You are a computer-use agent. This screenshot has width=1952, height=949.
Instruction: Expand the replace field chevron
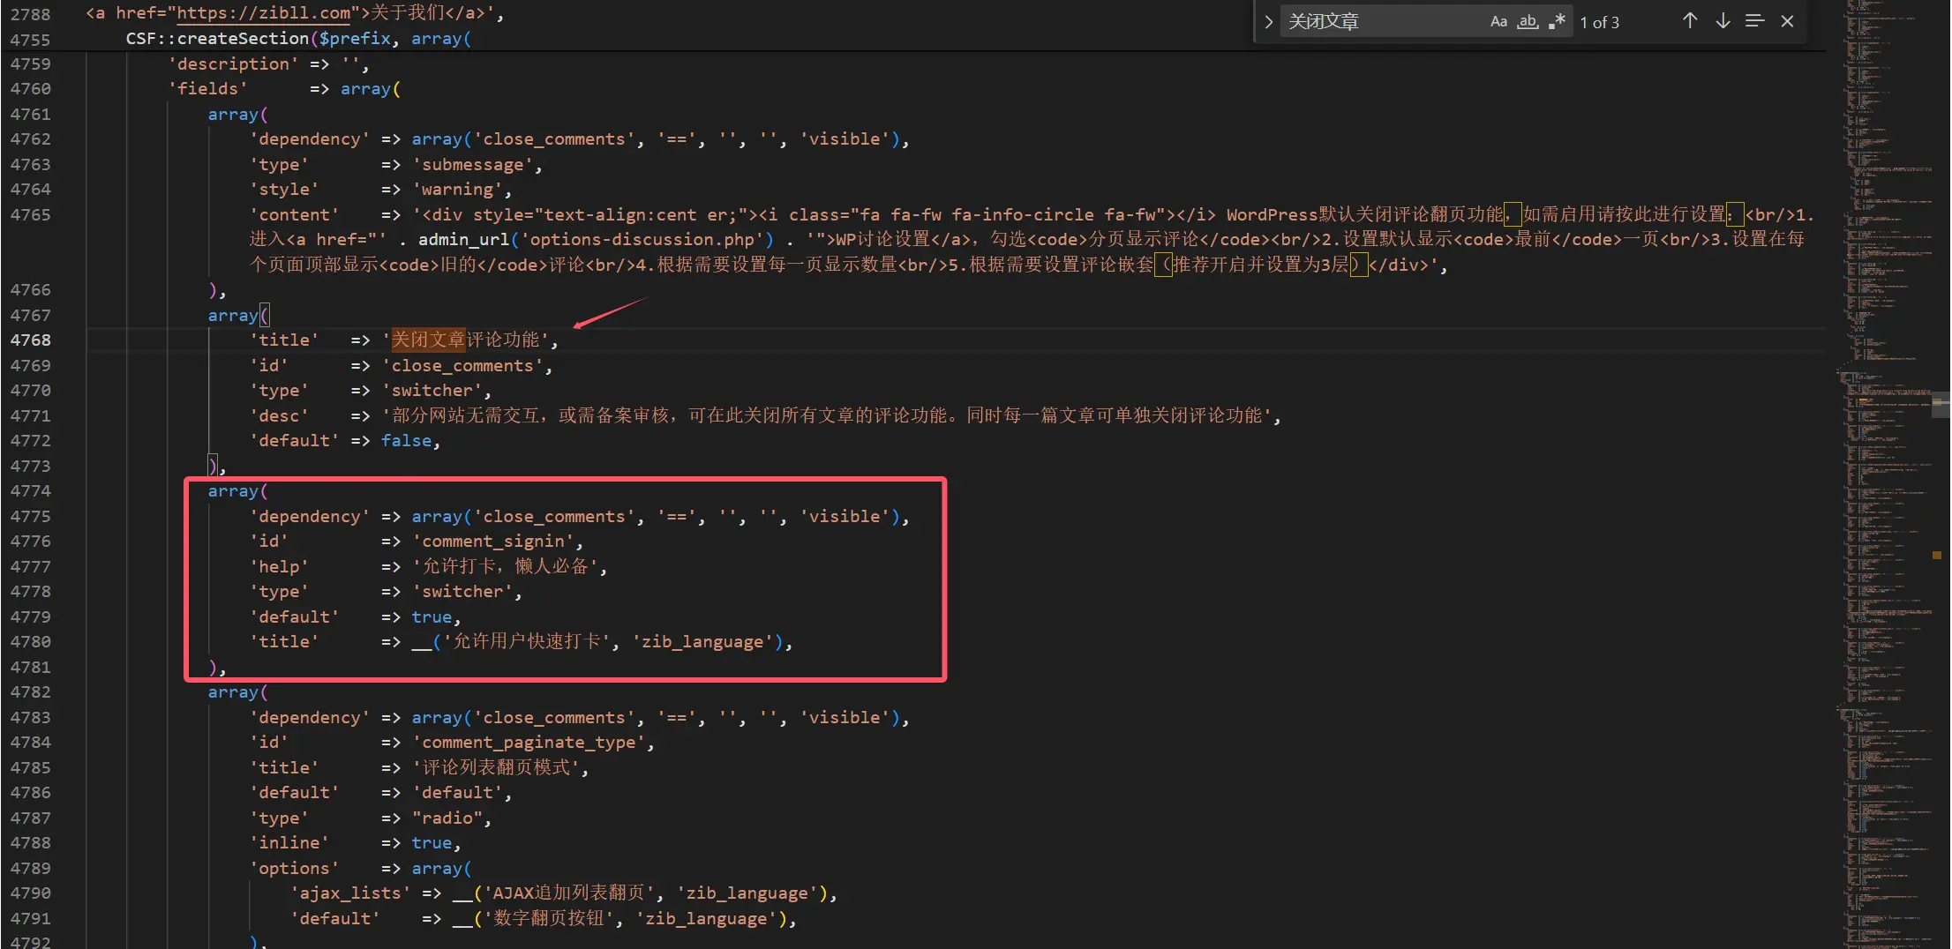(1268, 22)
